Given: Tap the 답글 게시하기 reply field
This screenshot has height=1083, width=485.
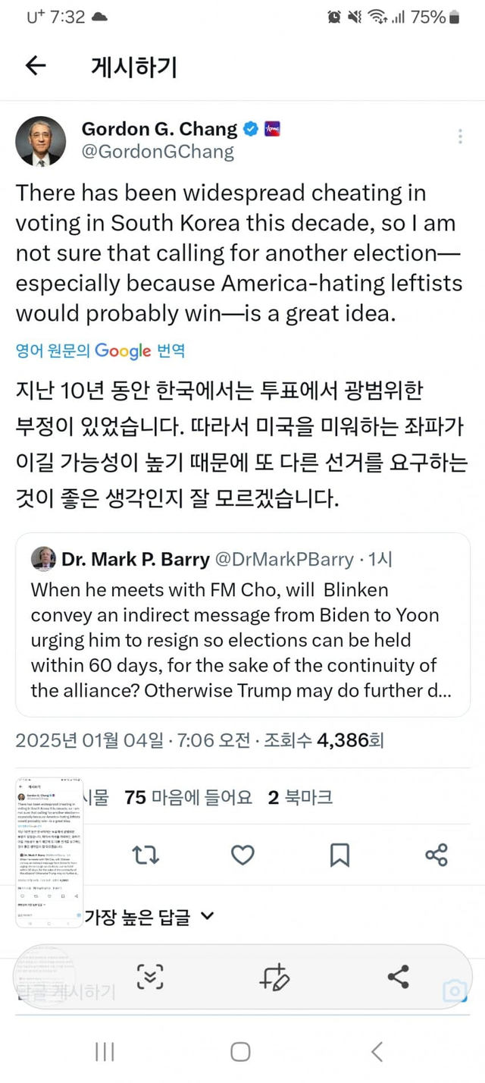Looking at the screenshot, I should (68, 991).
